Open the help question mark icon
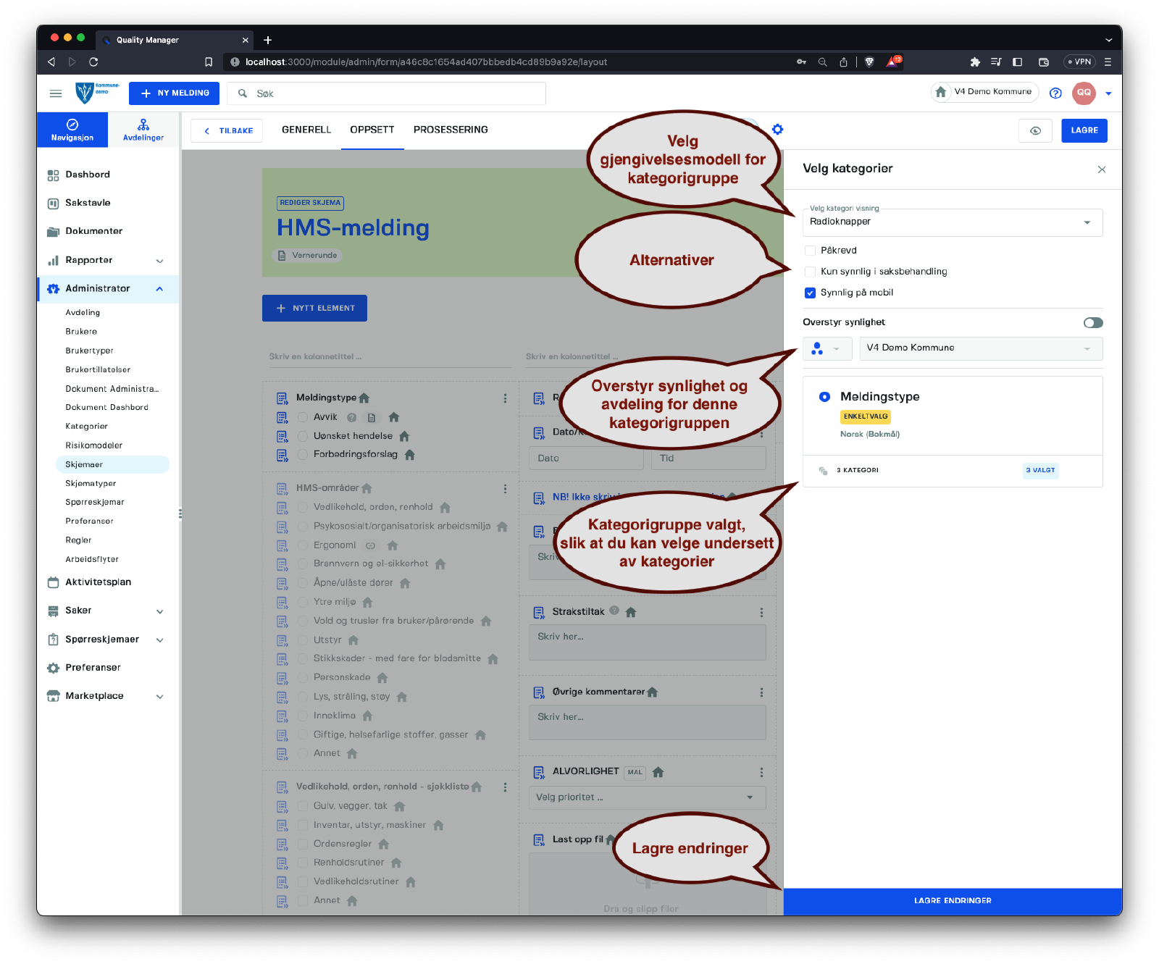 pyautogui.click(x=1055, y=93)
